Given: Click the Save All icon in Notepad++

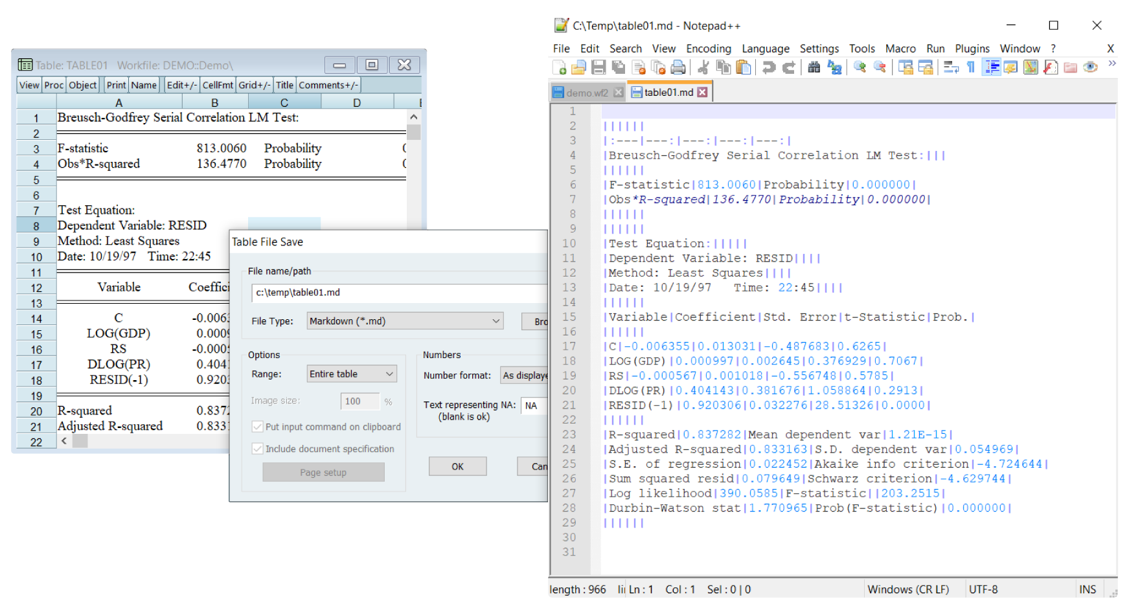Looking at the screenshot, I should coord(619,67).
